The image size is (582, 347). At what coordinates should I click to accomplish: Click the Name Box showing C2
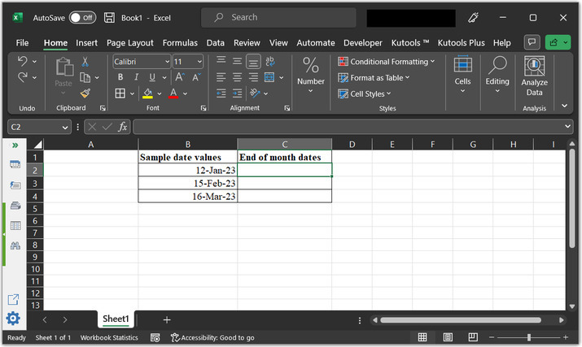[39, 127]
